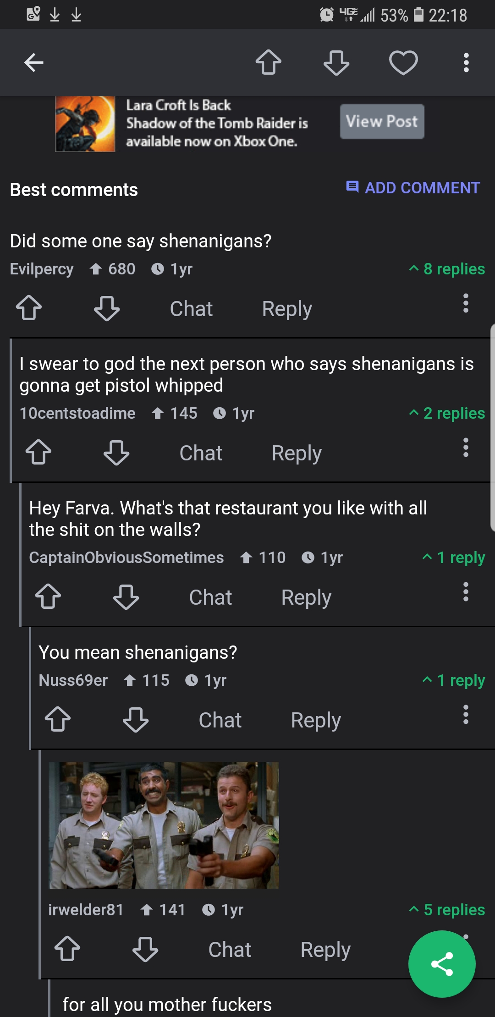Screen dimensions: 495x1017
Task: Favorite the post with the heart icon
Action: (403, 62)
